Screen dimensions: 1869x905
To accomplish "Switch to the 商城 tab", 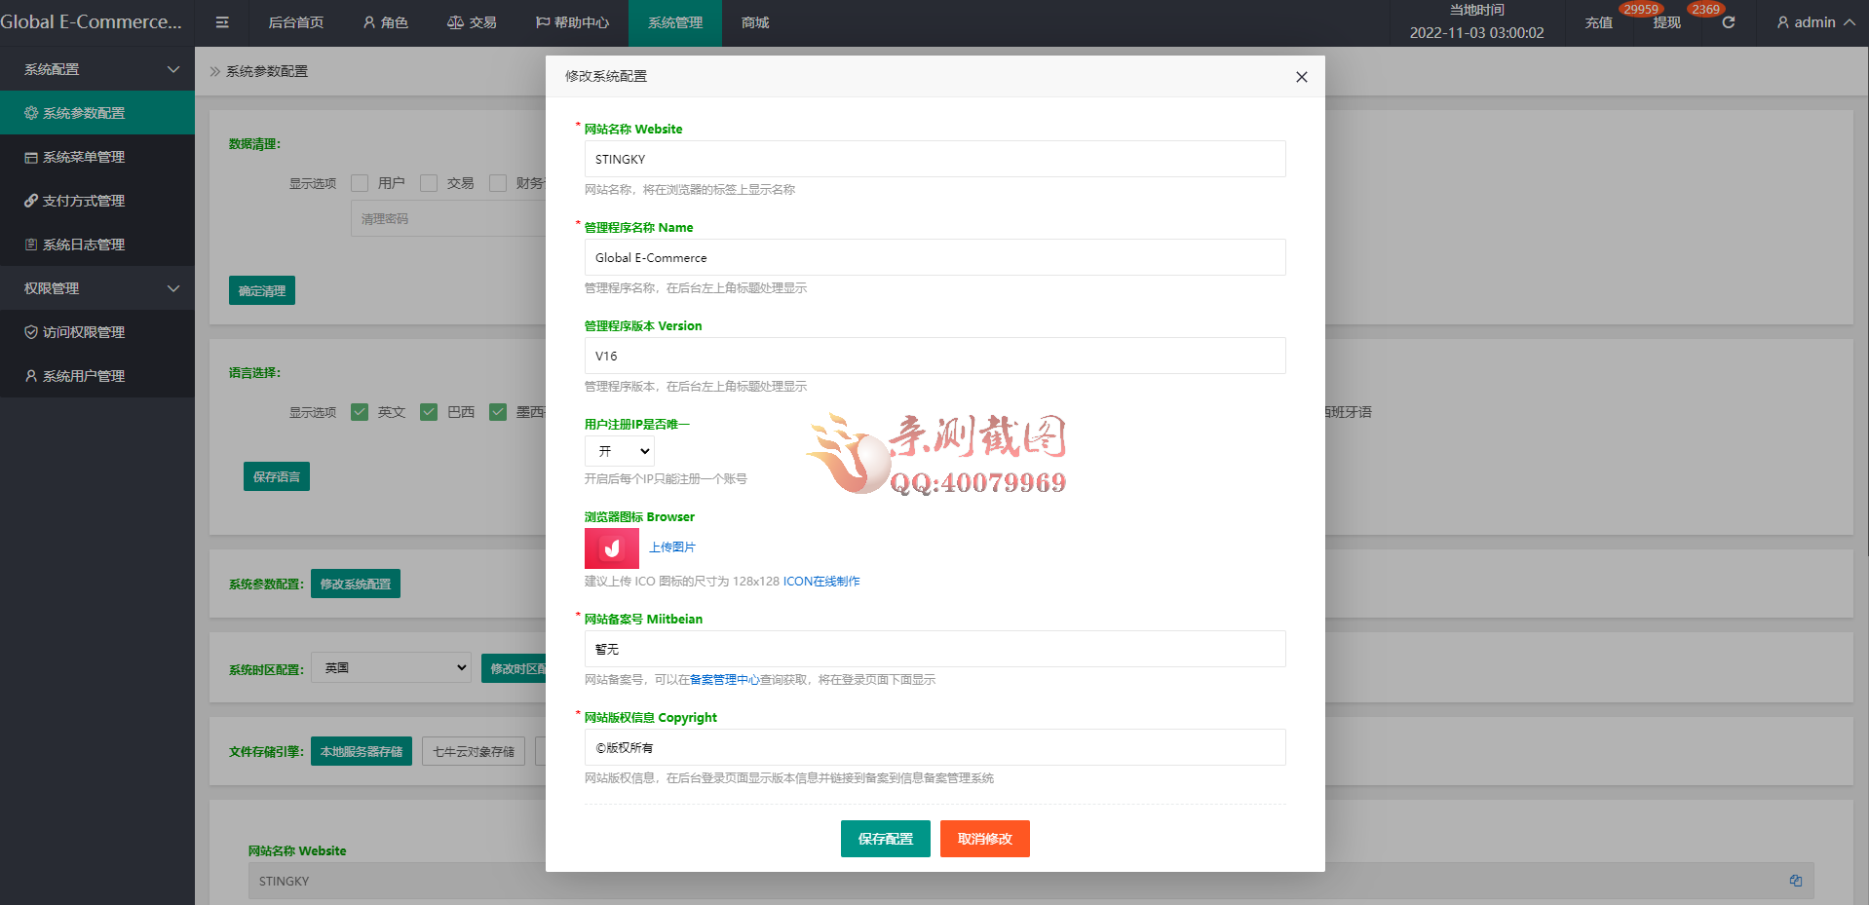I will (754, 21).
